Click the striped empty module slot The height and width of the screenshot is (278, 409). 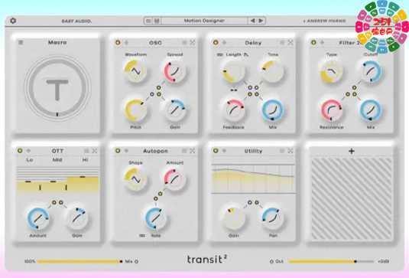[352, 198]
